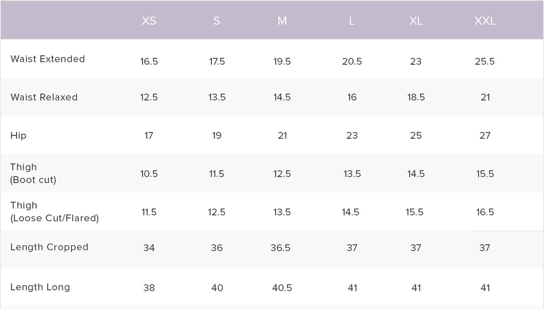
Task: Click Length Long value 40 for S
Action: 217,288
